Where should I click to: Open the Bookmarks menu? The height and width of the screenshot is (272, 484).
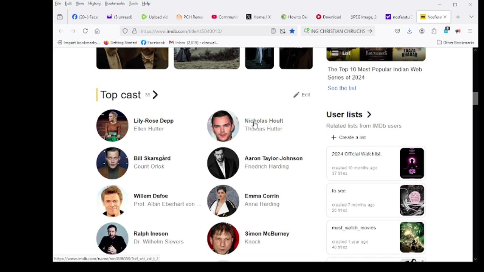click(115, 3)
